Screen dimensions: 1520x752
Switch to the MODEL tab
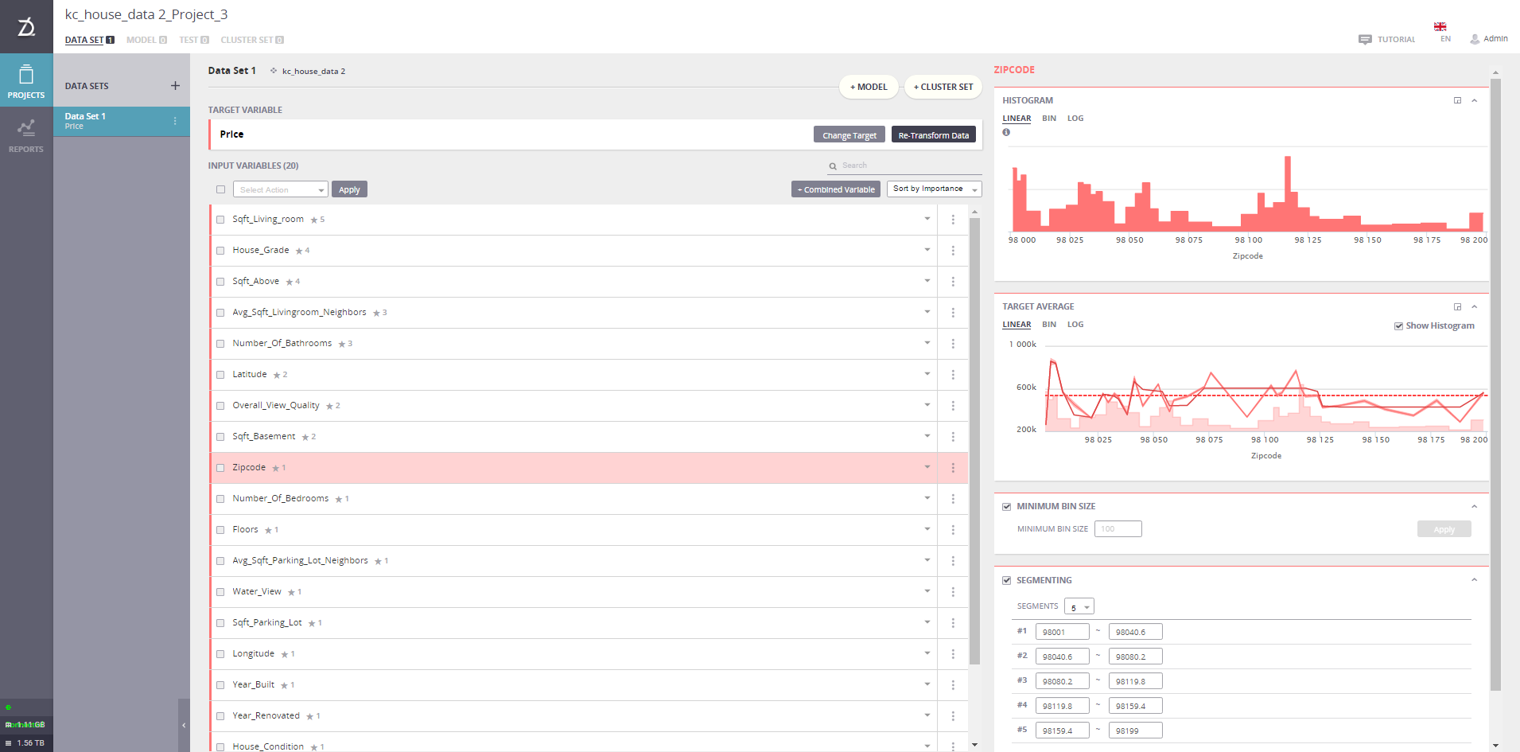point(146,40)
